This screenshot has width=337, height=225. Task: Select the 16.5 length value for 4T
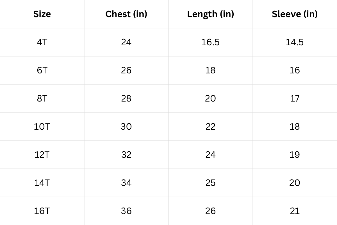click(211, 42)
